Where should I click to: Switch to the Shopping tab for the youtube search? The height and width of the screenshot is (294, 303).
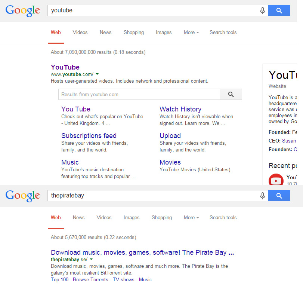point(134,33)
